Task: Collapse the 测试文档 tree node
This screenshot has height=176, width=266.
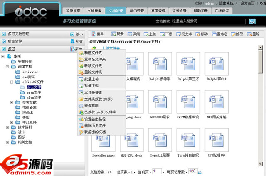Action: point(7,67)
